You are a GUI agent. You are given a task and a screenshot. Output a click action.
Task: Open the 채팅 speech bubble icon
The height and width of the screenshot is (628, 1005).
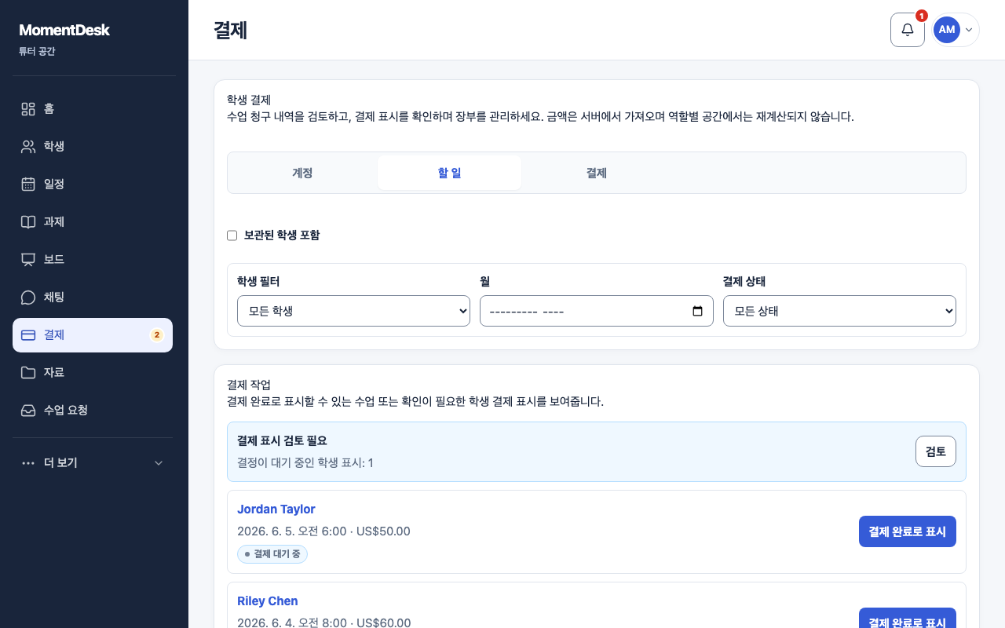pos(28,298)
